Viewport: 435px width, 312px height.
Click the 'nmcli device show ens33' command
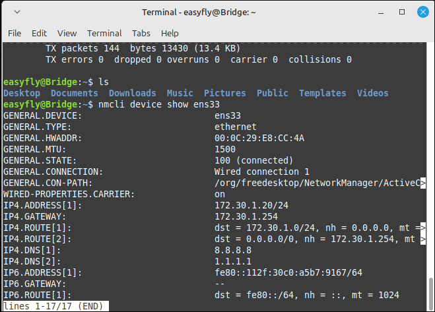coord(159,105)
